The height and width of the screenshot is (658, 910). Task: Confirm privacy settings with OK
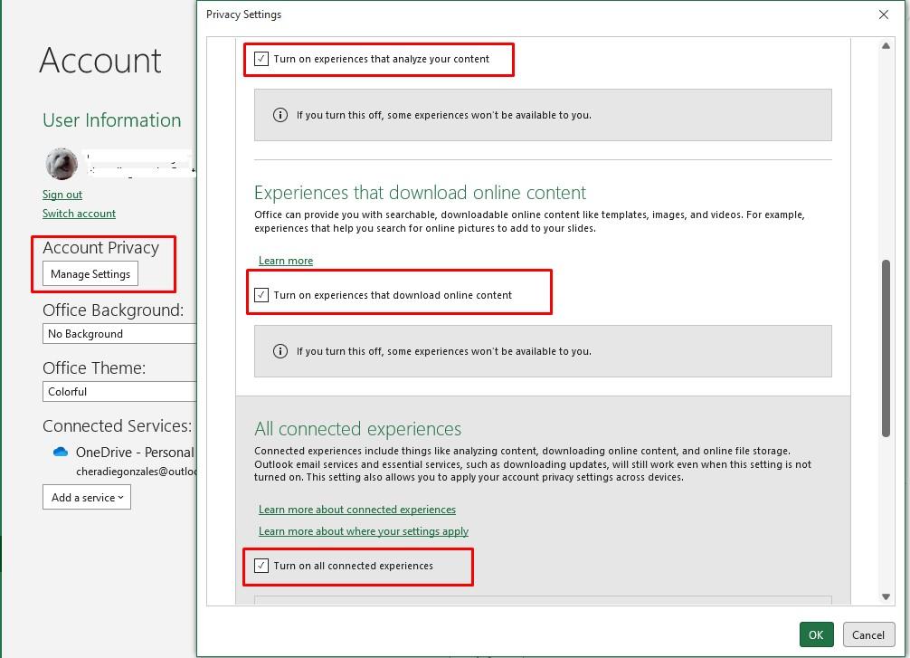point(816,634)
